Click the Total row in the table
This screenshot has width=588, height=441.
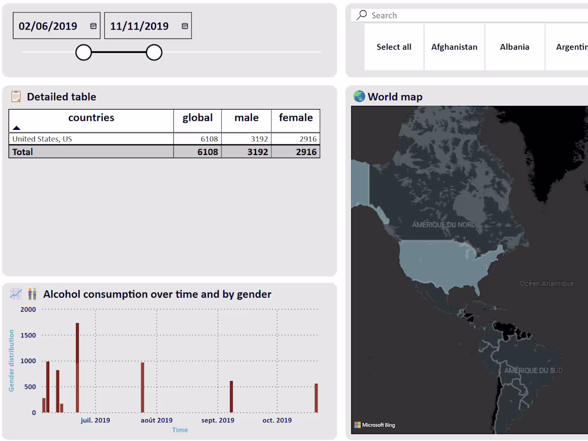point(91,151)
